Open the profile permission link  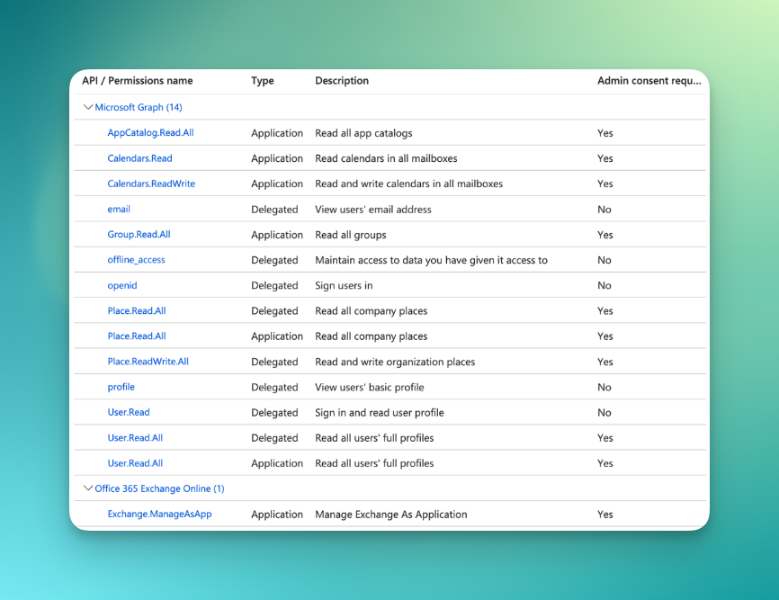[x=121, y=387]
